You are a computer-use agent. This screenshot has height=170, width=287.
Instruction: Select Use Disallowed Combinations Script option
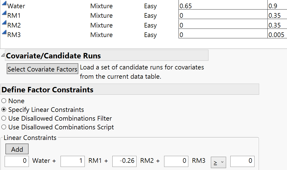tap(4, 127)
